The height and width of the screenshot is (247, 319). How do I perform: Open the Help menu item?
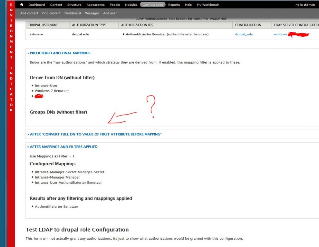[x=188, y=5]
